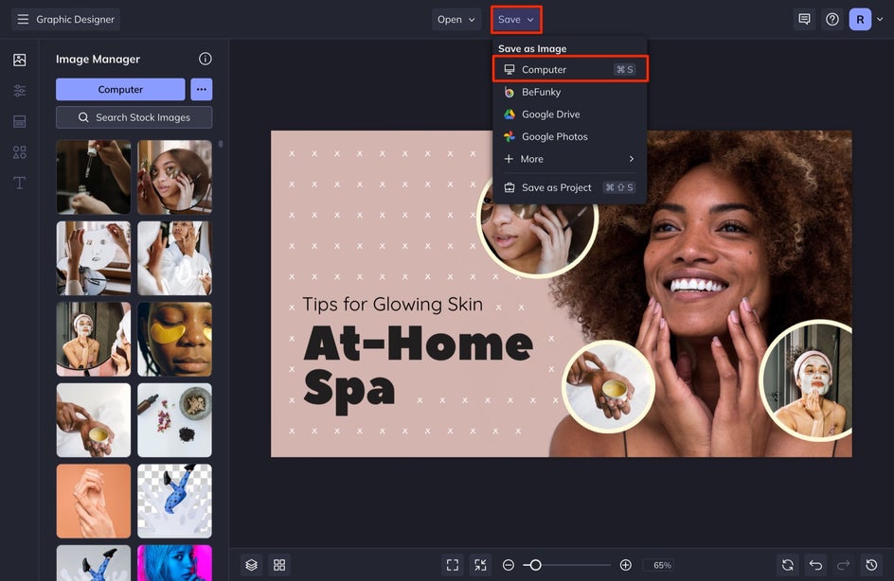The image size is (894, 581).
Task: Zoom in with the plus icon
Action: point(625,565)
